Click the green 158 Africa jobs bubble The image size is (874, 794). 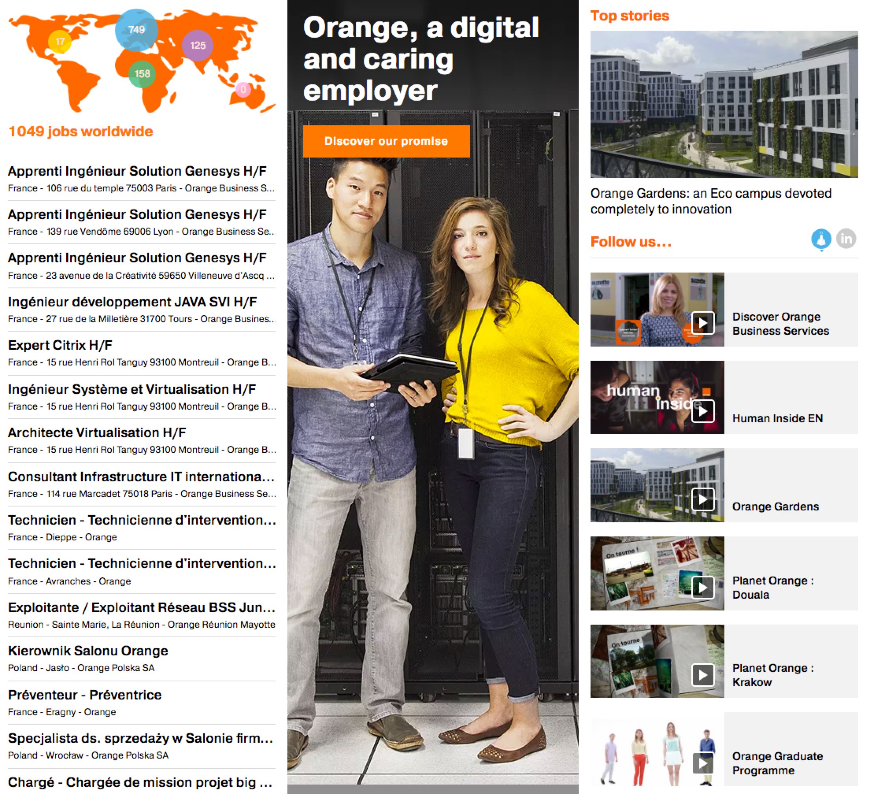pyautogui.click(x=142, y=74)
